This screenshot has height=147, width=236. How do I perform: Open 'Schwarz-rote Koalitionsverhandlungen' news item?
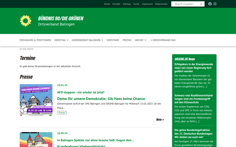(x=194, y=99)
